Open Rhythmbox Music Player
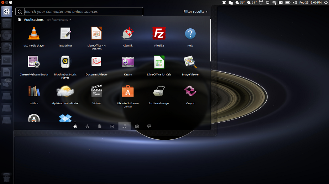This screenshot has height=184, width=329. [x=65, y=67]
